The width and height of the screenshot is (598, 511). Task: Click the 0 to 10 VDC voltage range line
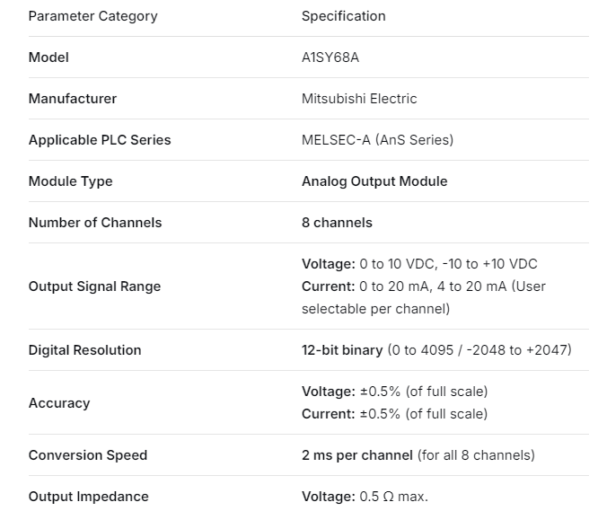(x=419, y=264)
